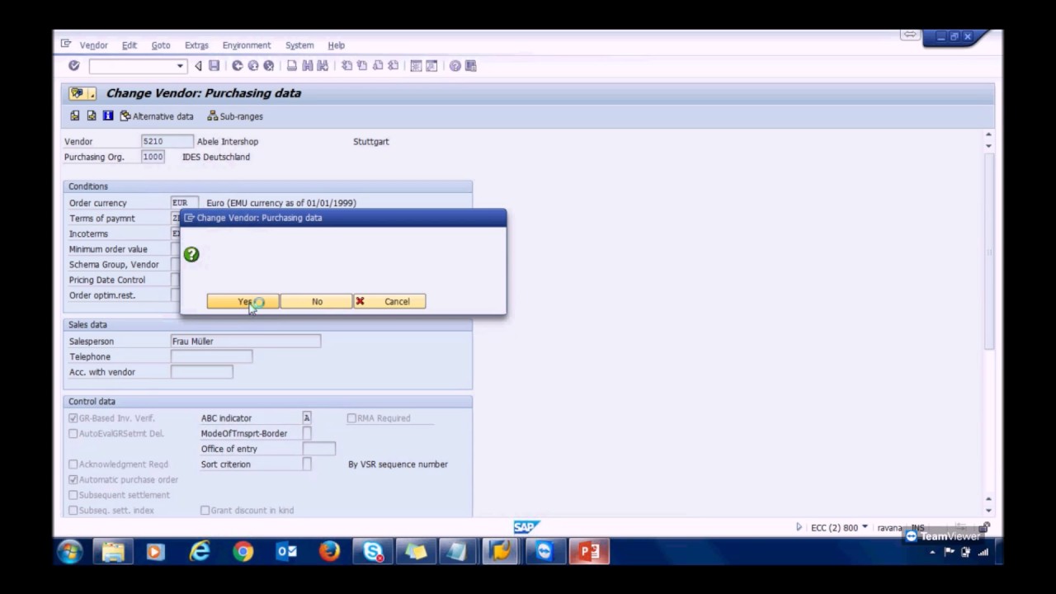Click the Find Next binoculars icon
Viewport: 1056px width, 594px height.
tap(323, 66)
